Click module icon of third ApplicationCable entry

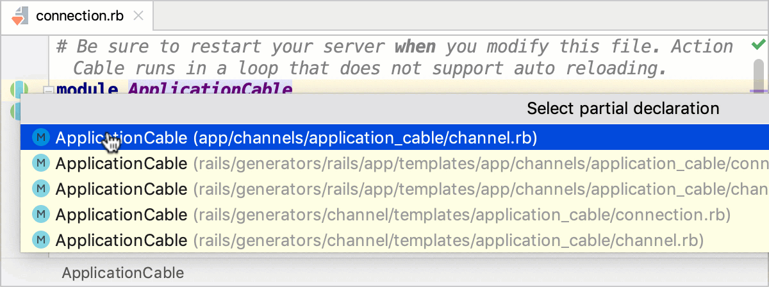click(x=42, y=189)
